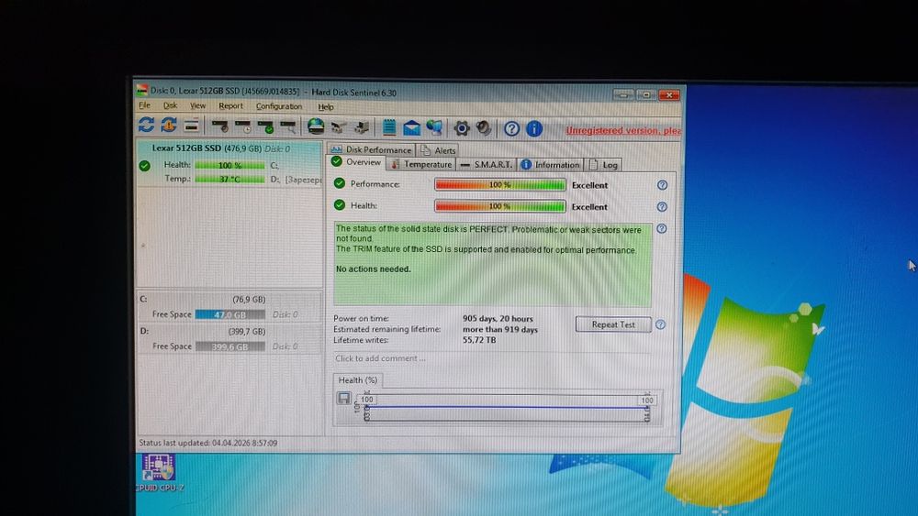Select the Health (%) graph tab

click(x=358, y=379)
